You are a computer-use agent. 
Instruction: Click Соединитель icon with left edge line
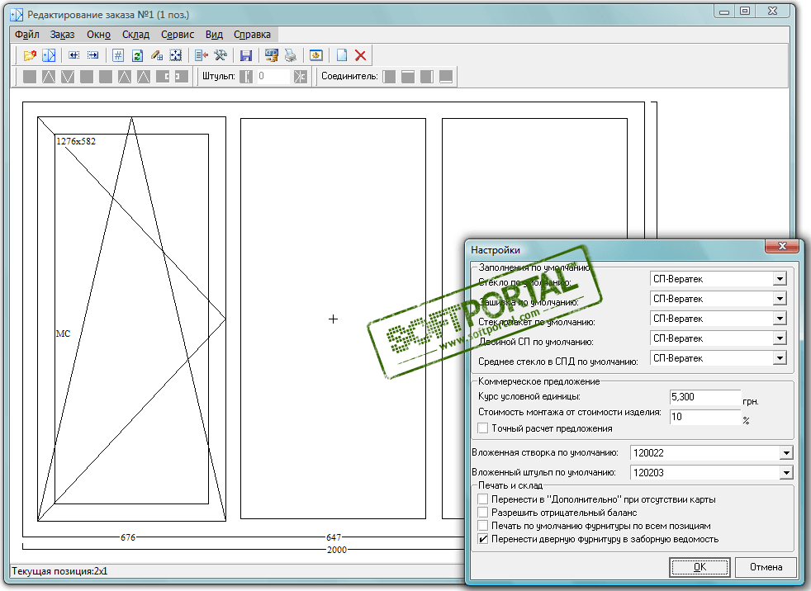coord(390,77)
